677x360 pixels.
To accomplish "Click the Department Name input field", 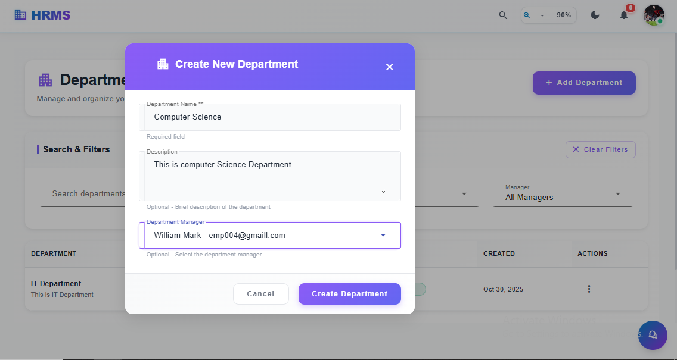I will 270,117.
